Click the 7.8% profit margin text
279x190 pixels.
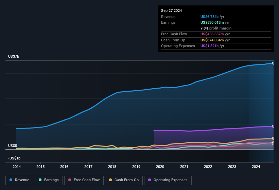216,28
